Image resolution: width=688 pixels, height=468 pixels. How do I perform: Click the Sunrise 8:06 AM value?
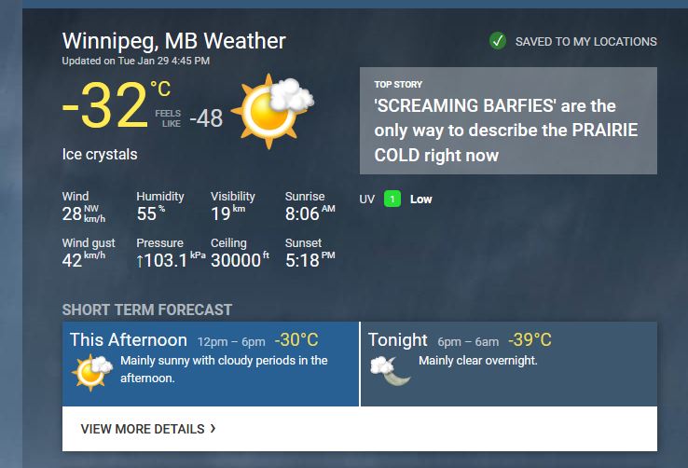tap(310, 213)
